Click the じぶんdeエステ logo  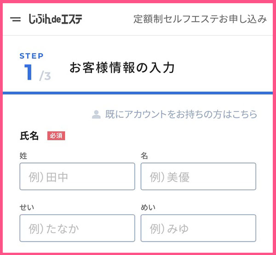[55, 19]
